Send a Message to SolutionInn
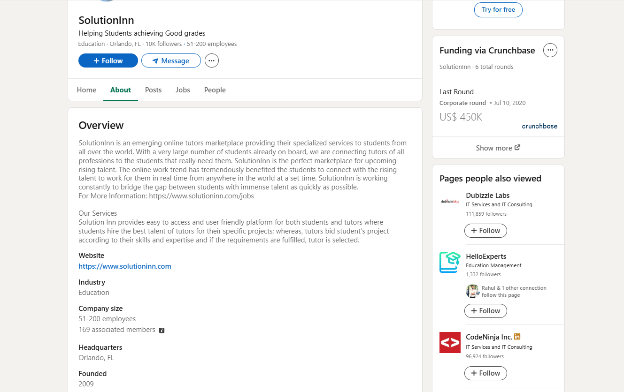Viewport: 624px width, 392px height. (171, 60)
